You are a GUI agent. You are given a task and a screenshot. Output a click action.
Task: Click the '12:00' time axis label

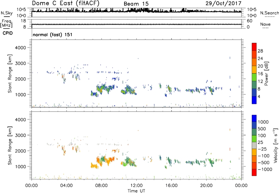point(136,186)
